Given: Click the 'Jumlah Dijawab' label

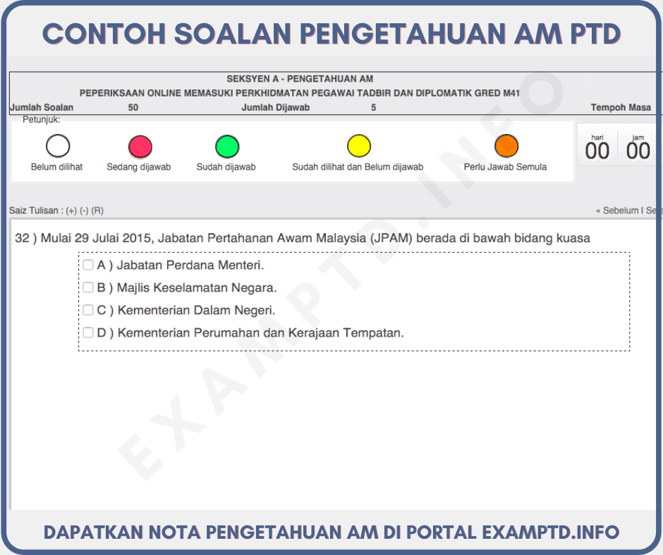Looking at the screenshot, I should point(275,107).
